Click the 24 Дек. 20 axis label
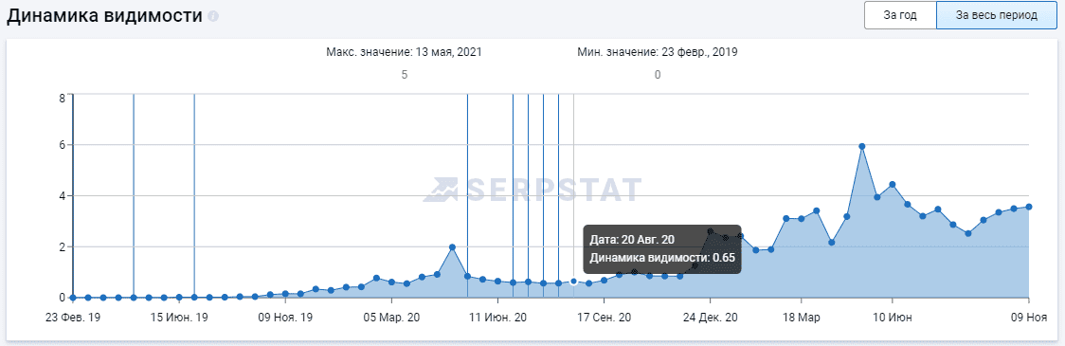Screen dimensions: 1065x346 point(711,318)
